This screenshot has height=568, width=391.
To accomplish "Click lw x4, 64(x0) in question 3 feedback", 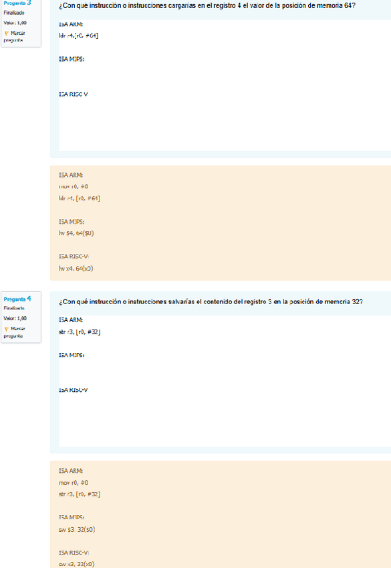I will [76, 269].
